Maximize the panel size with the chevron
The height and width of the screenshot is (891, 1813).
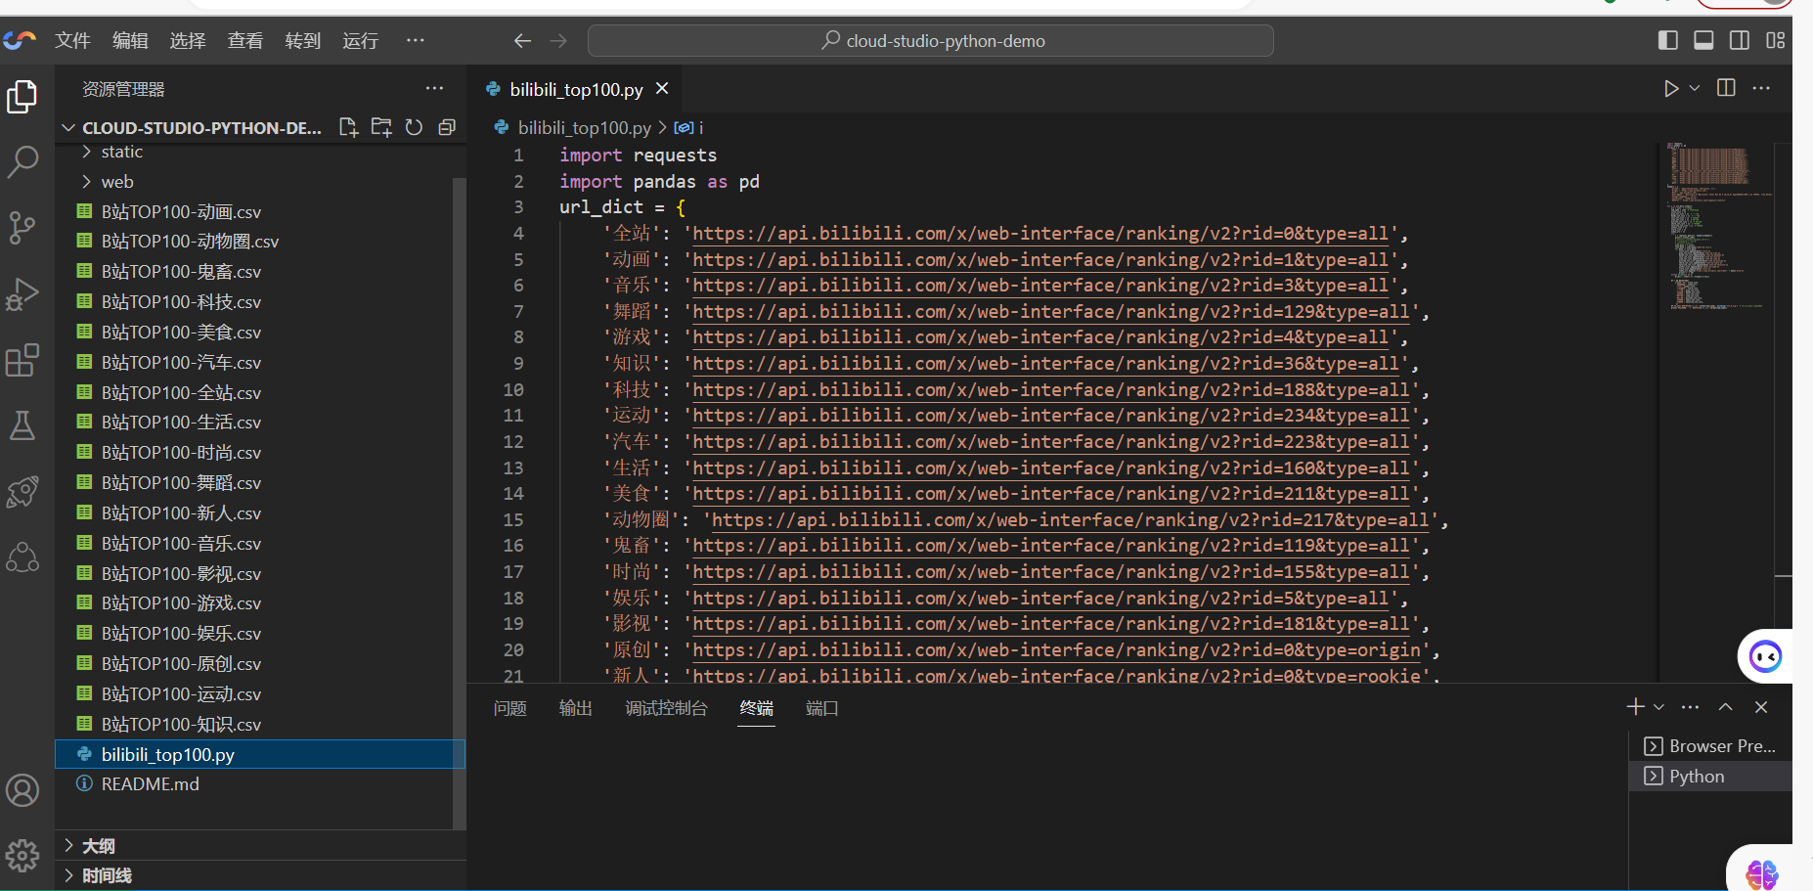(1726, 706)
